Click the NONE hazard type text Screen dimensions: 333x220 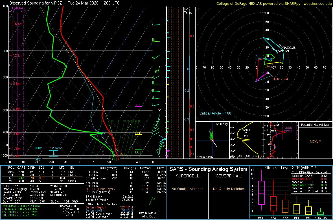[x=315, y=142]
